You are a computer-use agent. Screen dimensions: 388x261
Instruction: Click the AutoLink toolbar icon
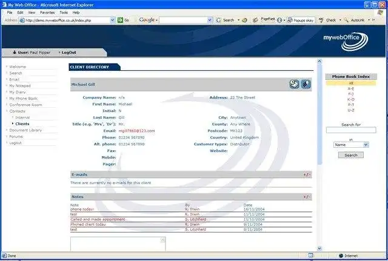(x=346, y=20)
